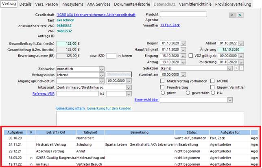Expand the Inkassoart dropdown
The height and width of the screenshot is (168, 262).
pyautogui.click(x=129, y=87)
